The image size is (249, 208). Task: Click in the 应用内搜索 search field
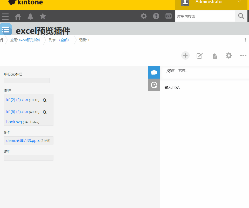coord(205,16)
